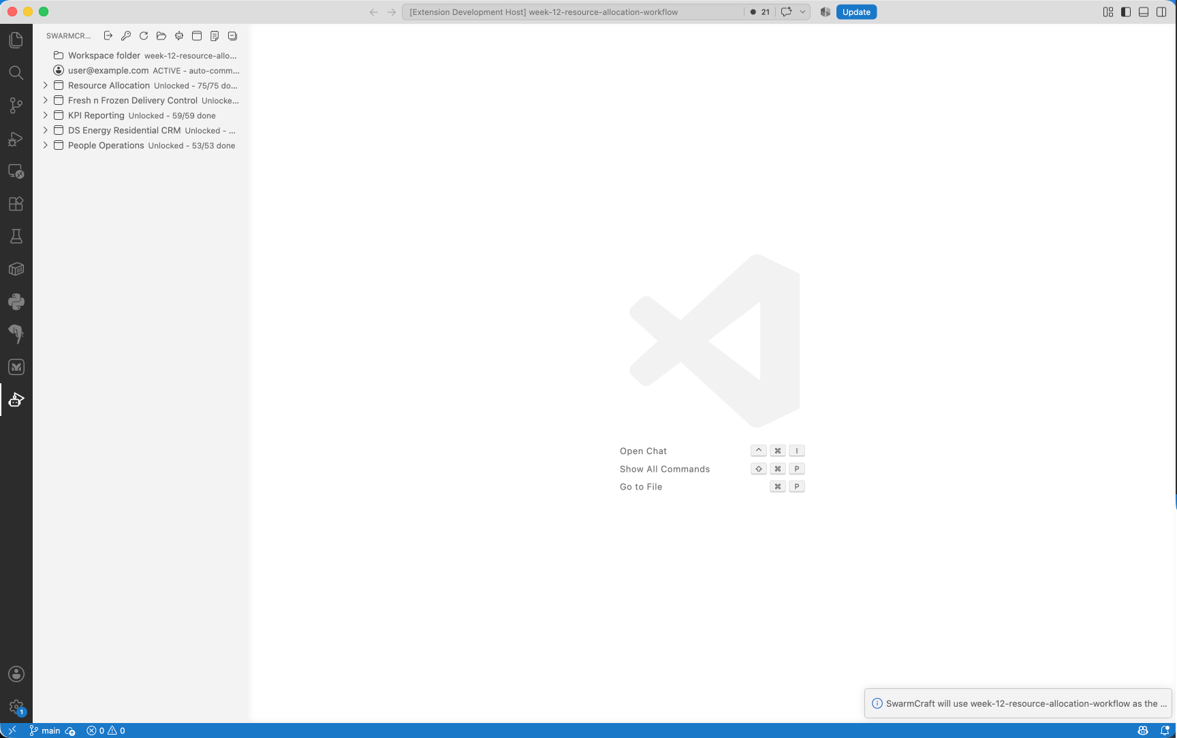Click the robot agent icon in SwarmCraft toolbar
Screen dimensions: 1177x738
click(x=179, y=35)
